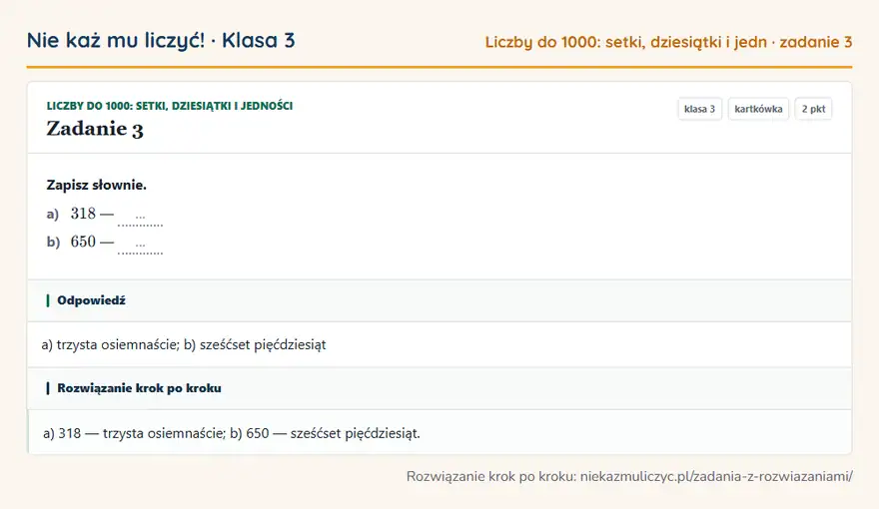Click the number 650 in part b
This screenshot has width=879, height=509.
point(83,242)
